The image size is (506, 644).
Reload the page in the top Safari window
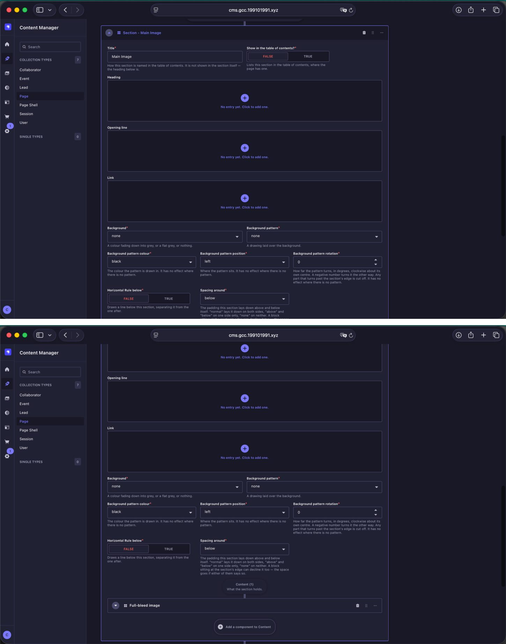pos(351,10)
